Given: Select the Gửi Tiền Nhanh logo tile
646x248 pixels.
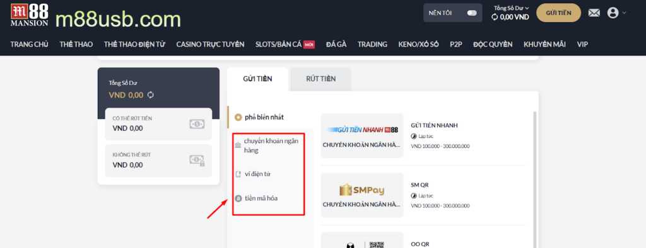Looking at the screenshot, I should 362,135.
